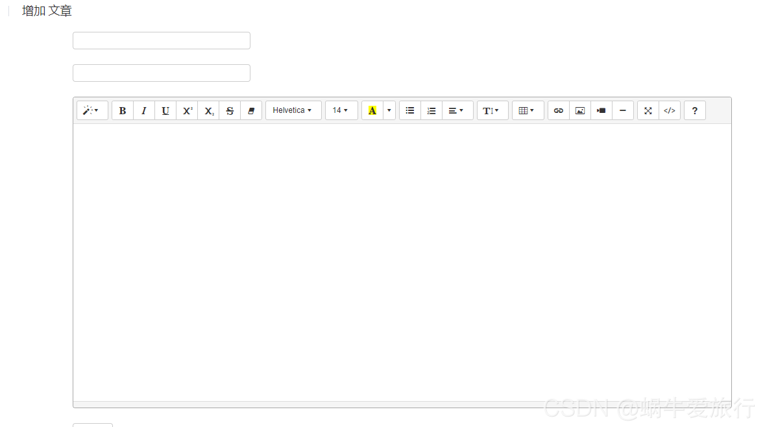Insert an unordered bullet list
The width and height of the screenshot is (765, 427).
tap(410, 110)
